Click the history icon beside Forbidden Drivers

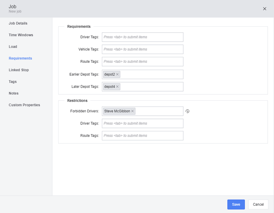pyautogui.click(x=187, y=111)
